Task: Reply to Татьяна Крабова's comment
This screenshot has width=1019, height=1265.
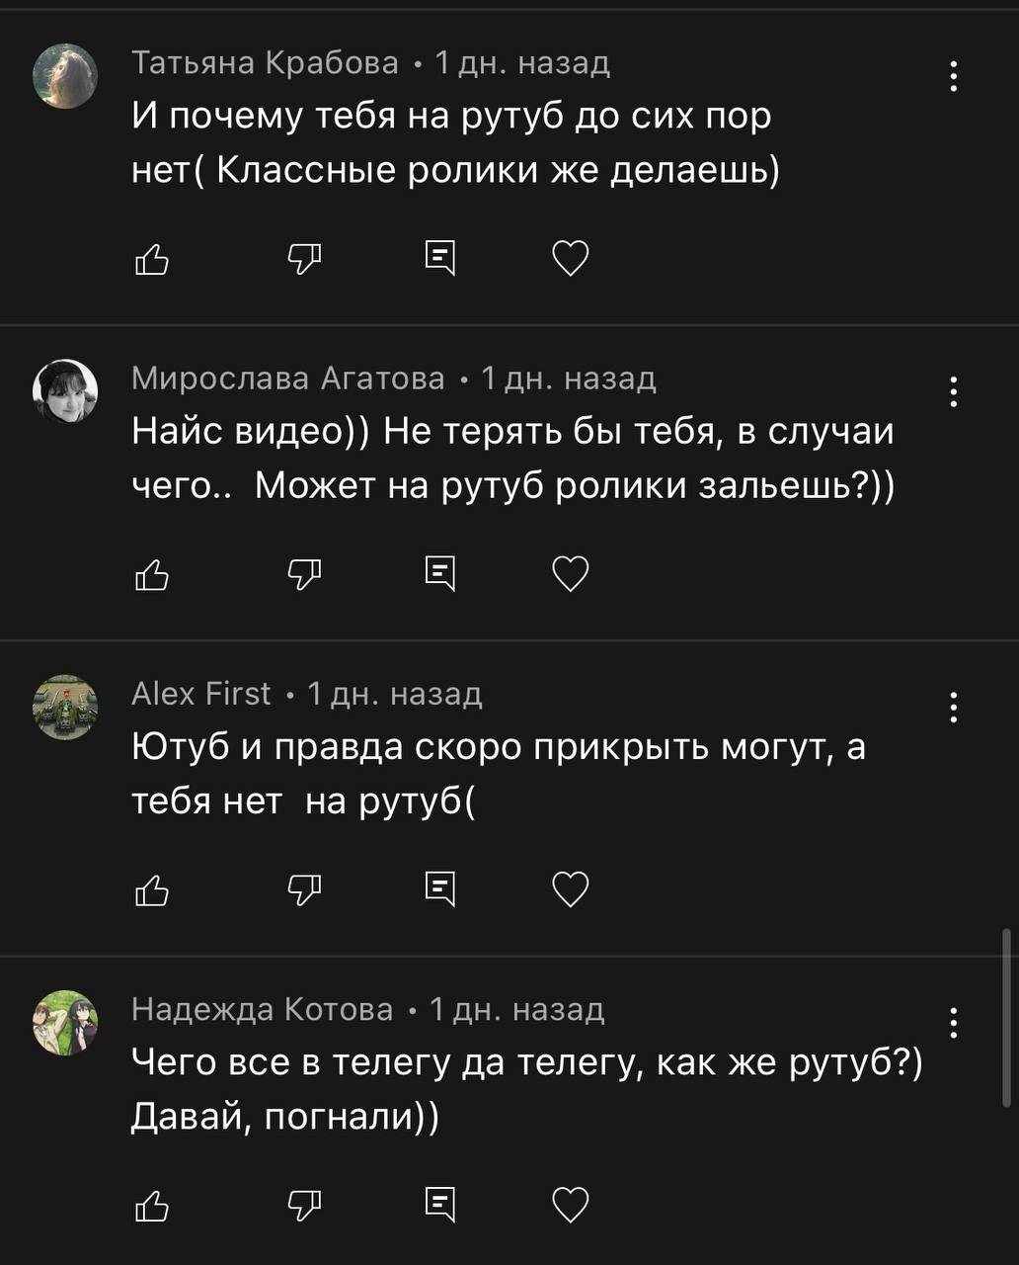Action: (439, 259)
